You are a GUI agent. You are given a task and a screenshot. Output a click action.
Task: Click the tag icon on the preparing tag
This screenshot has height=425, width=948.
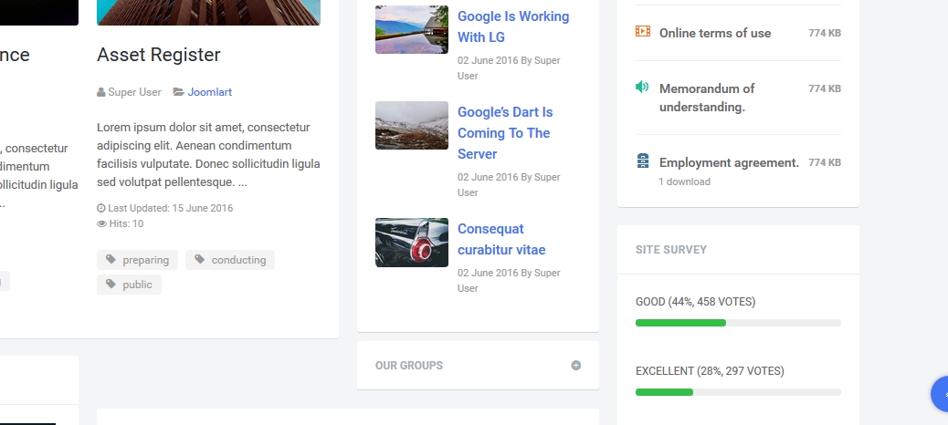(x=111, y=260)
